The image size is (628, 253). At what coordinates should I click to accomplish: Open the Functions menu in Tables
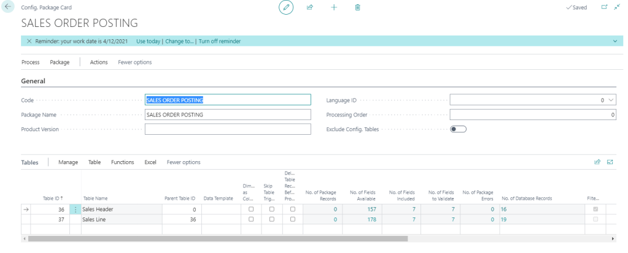[122, 162]
